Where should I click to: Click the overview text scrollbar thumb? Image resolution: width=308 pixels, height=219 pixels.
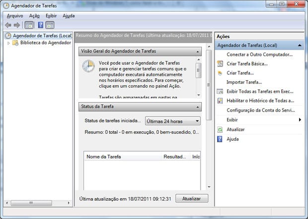(199, 70)
